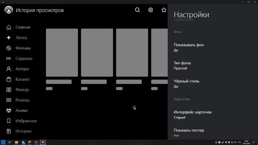258x145 pixels.
Task: Click the sparkle icon beside Лента
Action: (9, 37)
